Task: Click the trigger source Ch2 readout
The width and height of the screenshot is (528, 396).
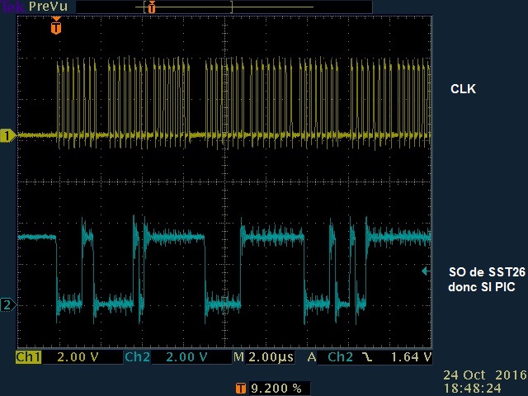Action: pyautogui.click(x=340, y=357)
